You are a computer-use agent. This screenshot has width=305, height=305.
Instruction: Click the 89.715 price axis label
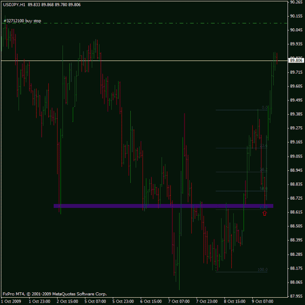(296, 72)
